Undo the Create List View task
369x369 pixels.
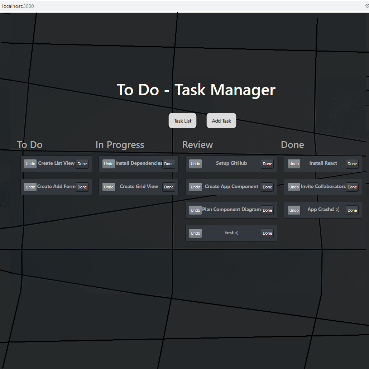click(30, 164)
